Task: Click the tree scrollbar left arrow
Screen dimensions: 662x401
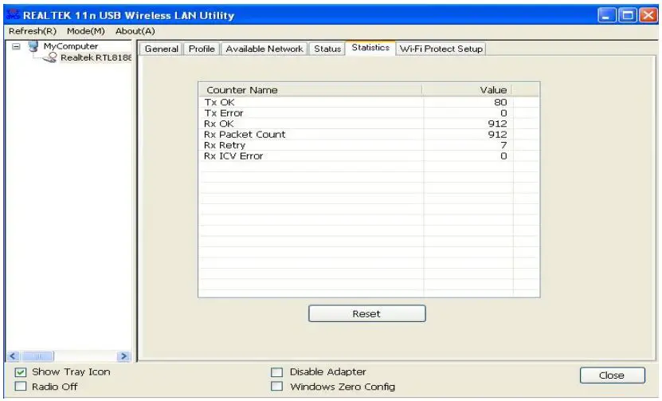Action: pos(13,356)
